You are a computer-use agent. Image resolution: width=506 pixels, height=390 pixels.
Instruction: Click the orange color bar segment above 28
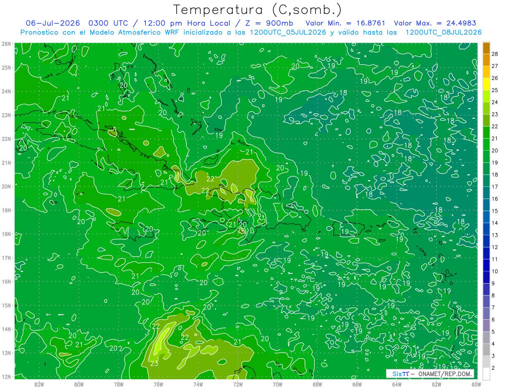tap(486, 48)
